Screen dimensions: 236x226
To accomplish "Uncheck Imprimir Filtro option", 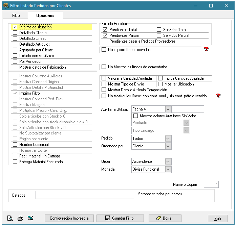I will point(15,93).
